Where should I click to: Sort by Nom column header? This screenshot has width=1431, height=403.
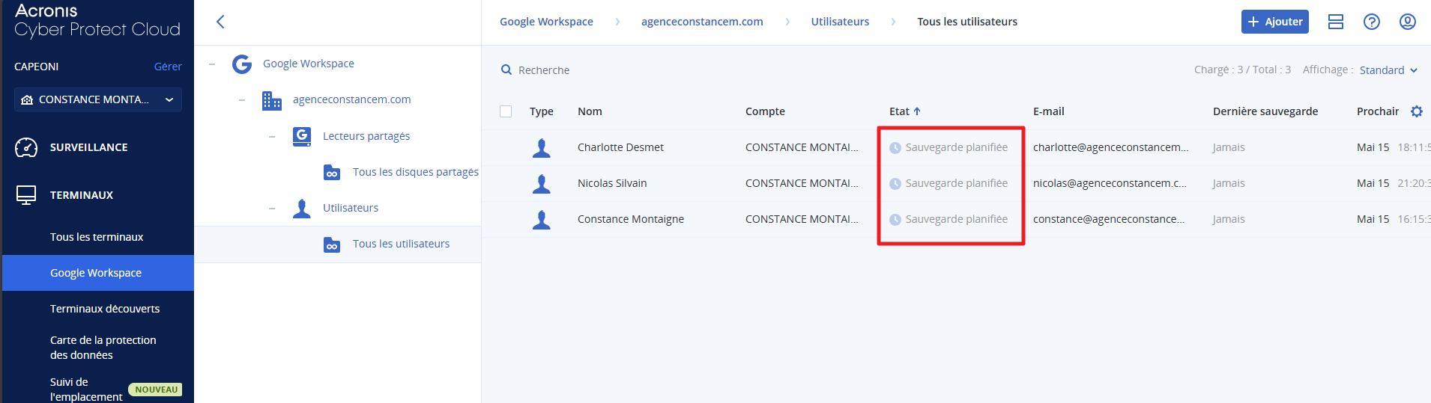coord(590,111)
